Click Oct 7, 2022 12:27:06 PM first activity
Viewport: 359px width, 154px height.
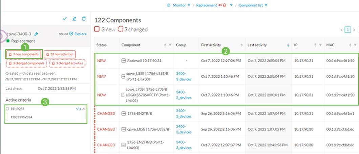(221, 61)
